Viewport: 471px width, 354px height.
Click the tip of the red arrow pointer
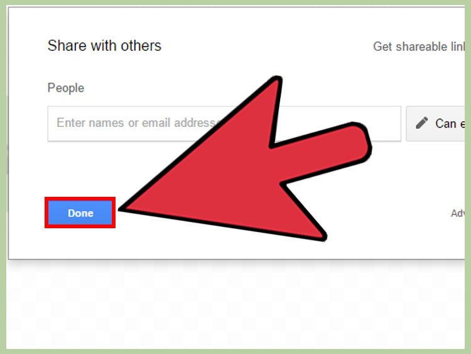click(x=123, y=208)
